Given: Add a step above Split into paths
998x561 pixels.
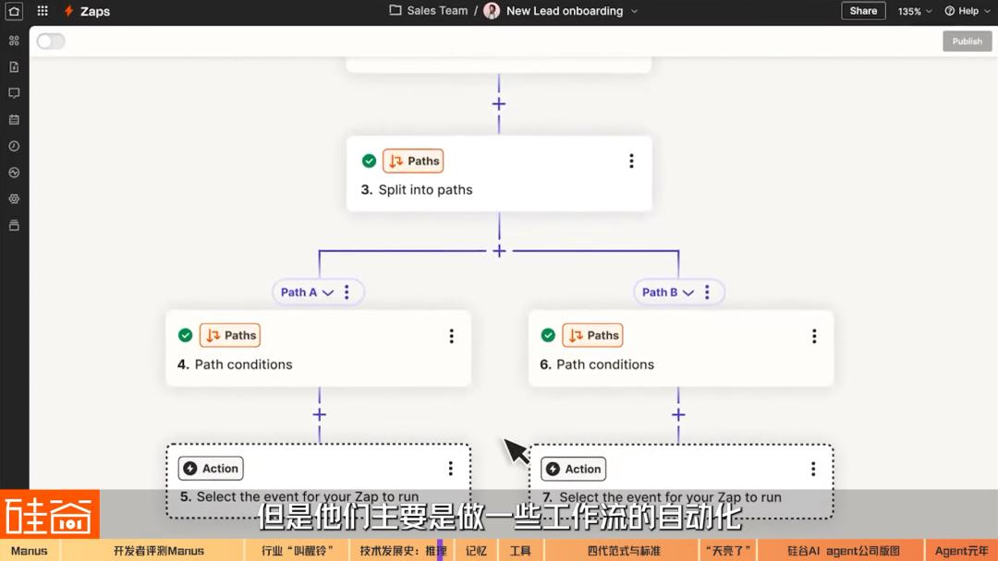Looking at the screenshot, I should pyautogui.click(x=499, y=104).
